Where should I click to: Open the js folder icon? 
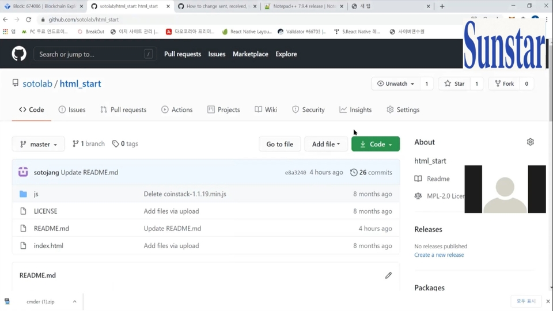23,194
